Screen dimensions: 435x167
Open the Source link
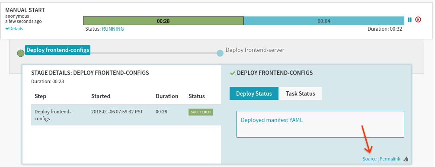point(370,159)
